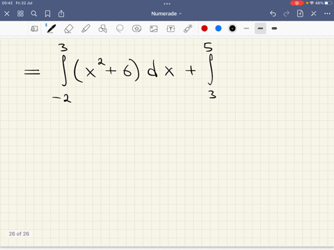Toggle the read-only mode icon in the toolbar

point(34,28)
